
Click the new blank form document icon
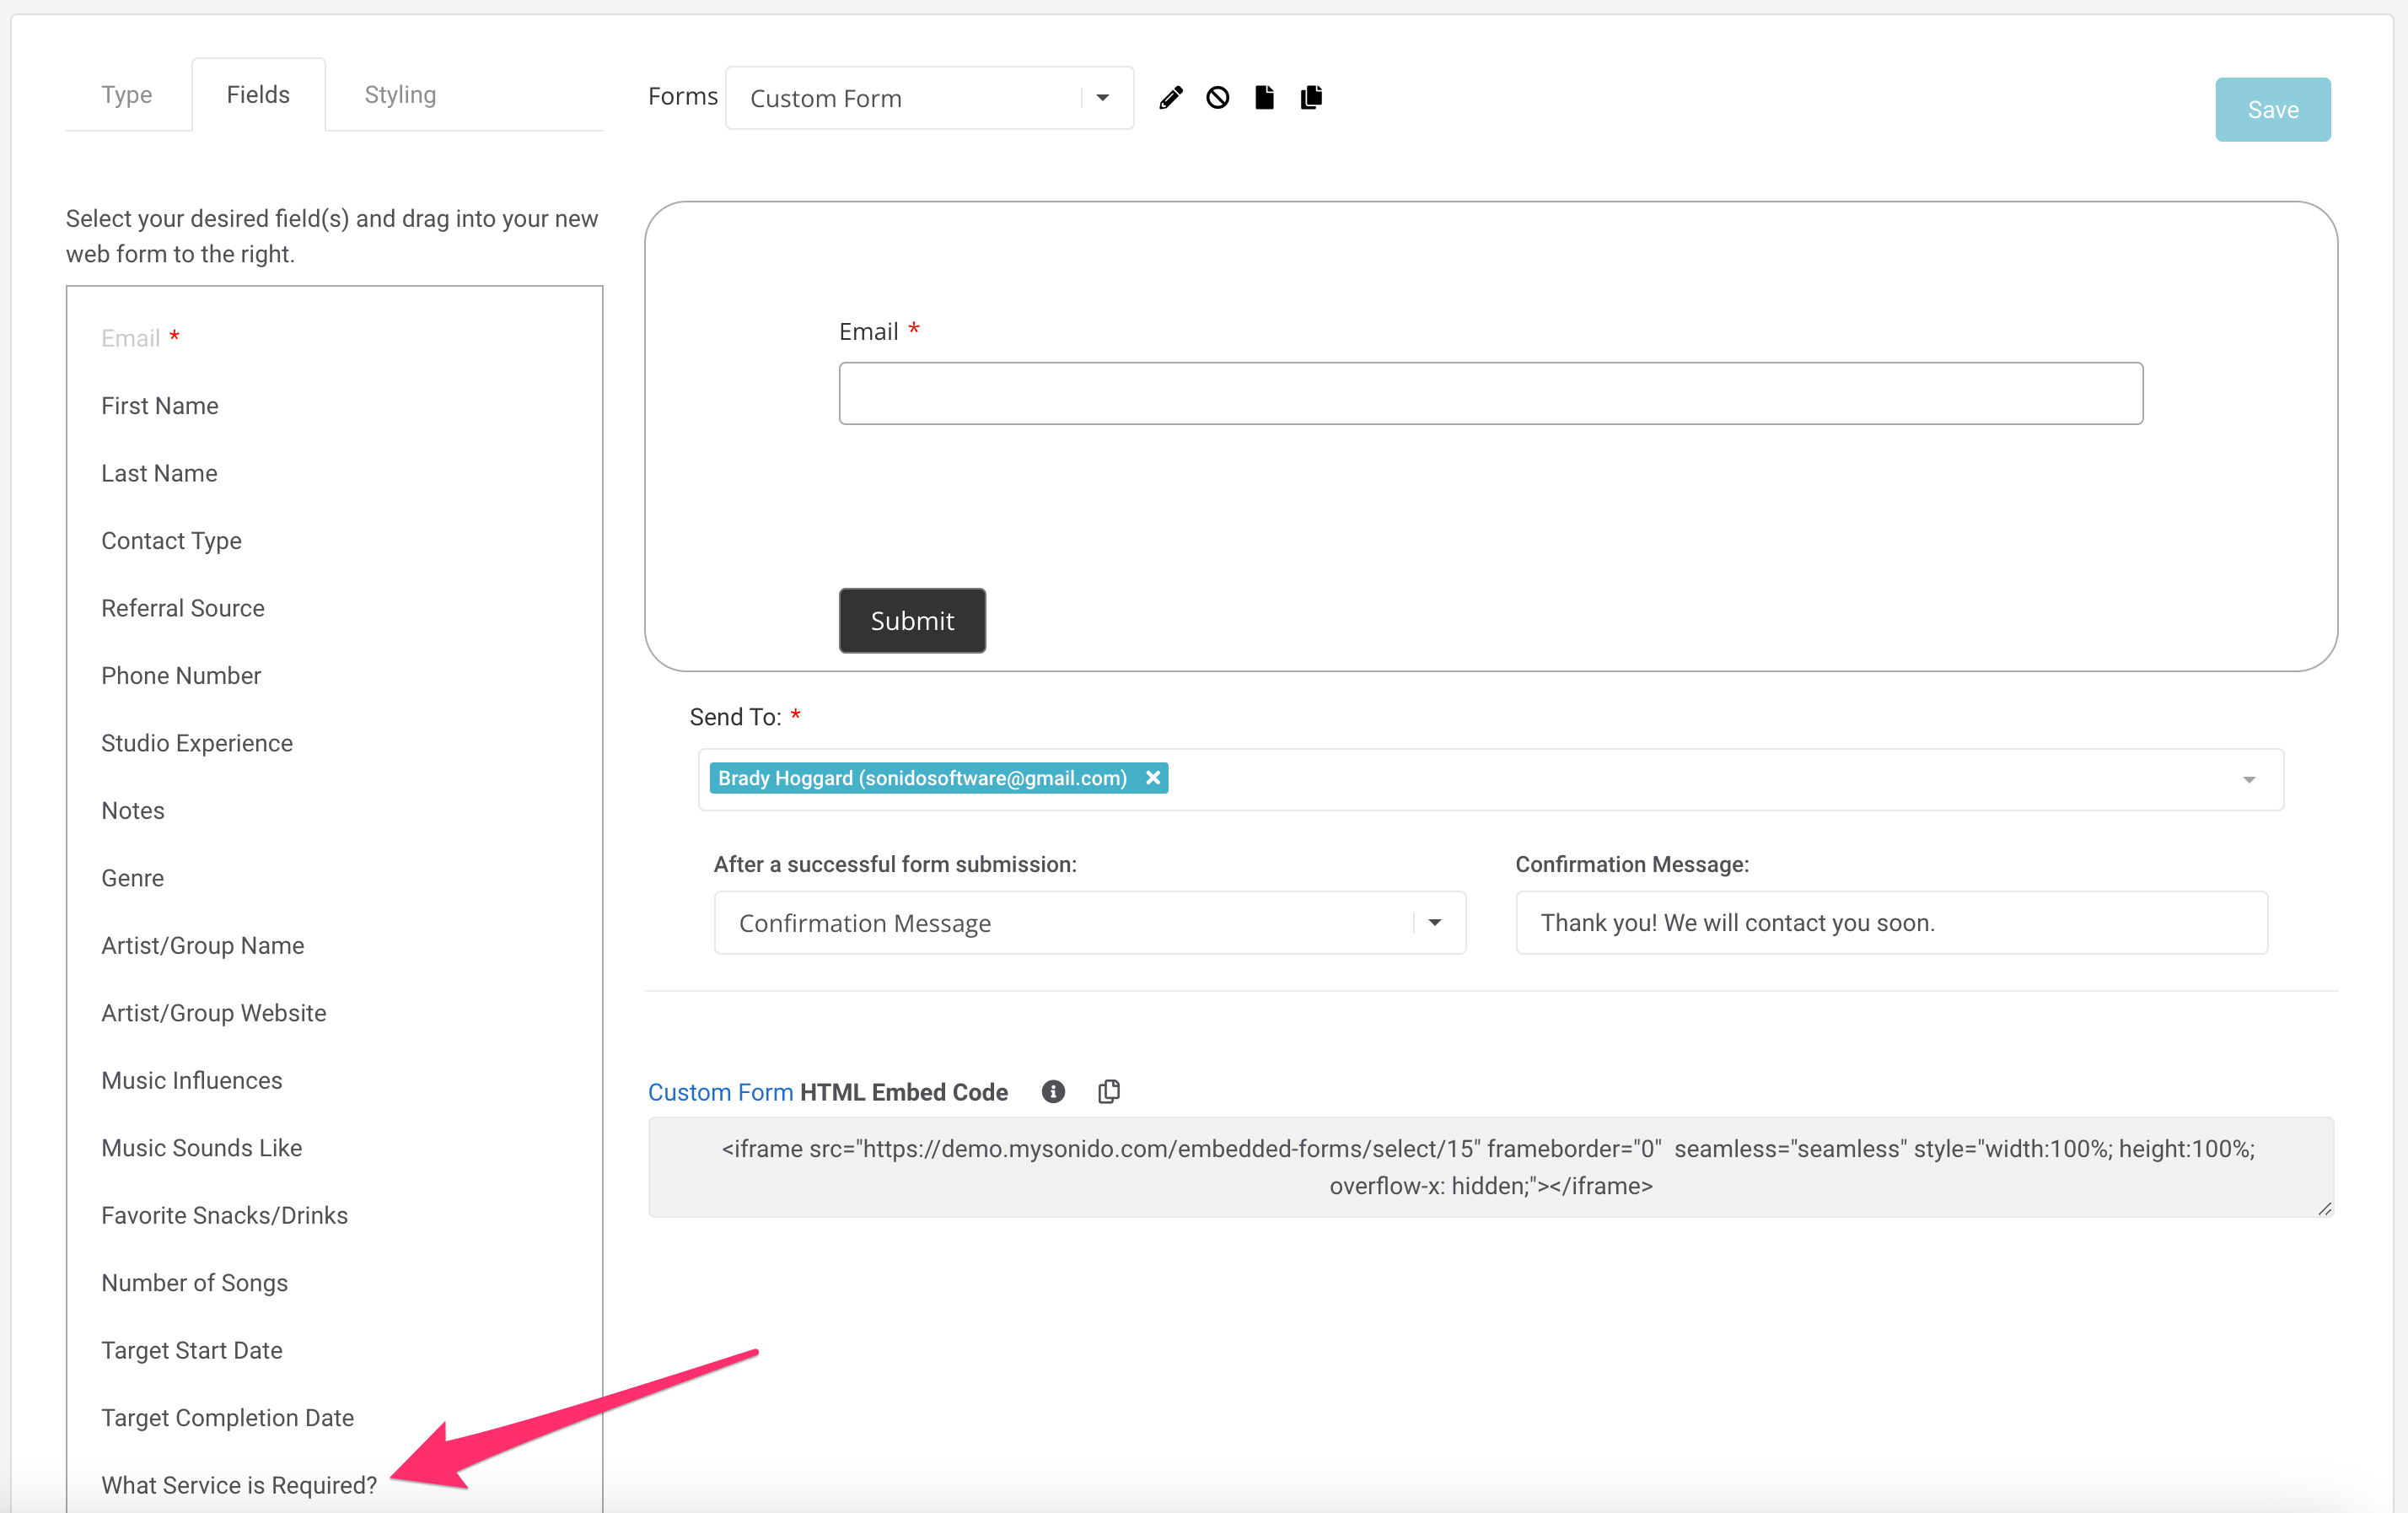(x=1264, y=97)
